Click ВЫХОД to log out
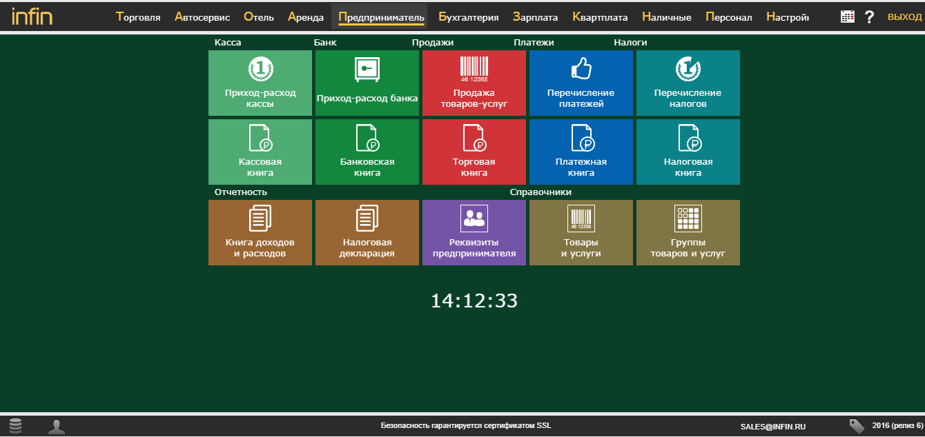925x437 pixels. [904, 17]
